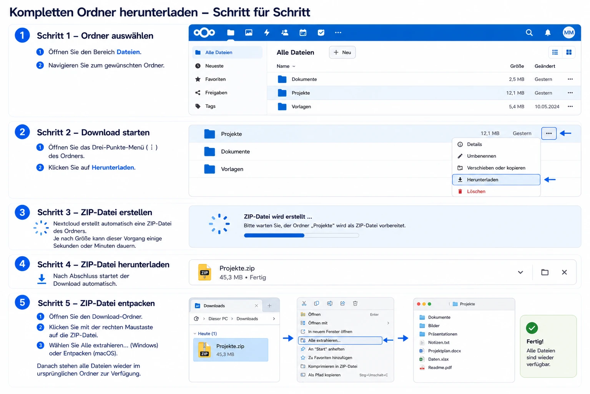Choose Umbenennen in the context menu
This screenshot has width=590, height=394.
pos(496,156)
